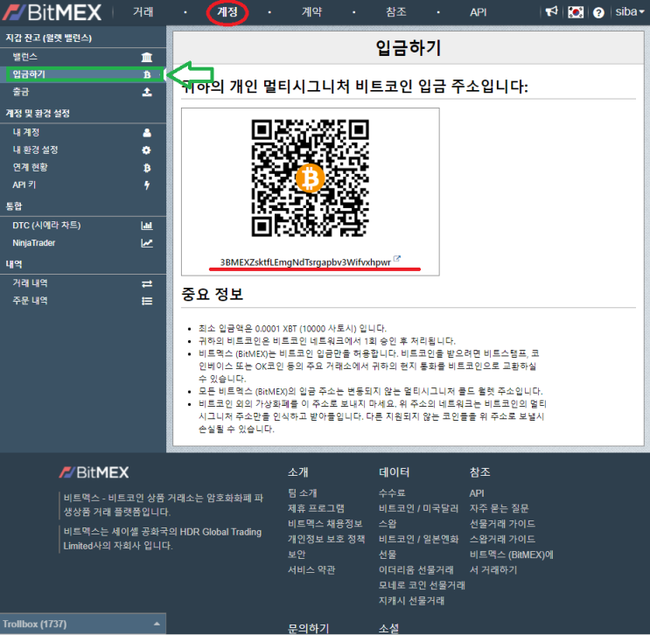Open the 모네로 코인 선물거래 footer link
650x635 pixels.
tap(422, 585)
